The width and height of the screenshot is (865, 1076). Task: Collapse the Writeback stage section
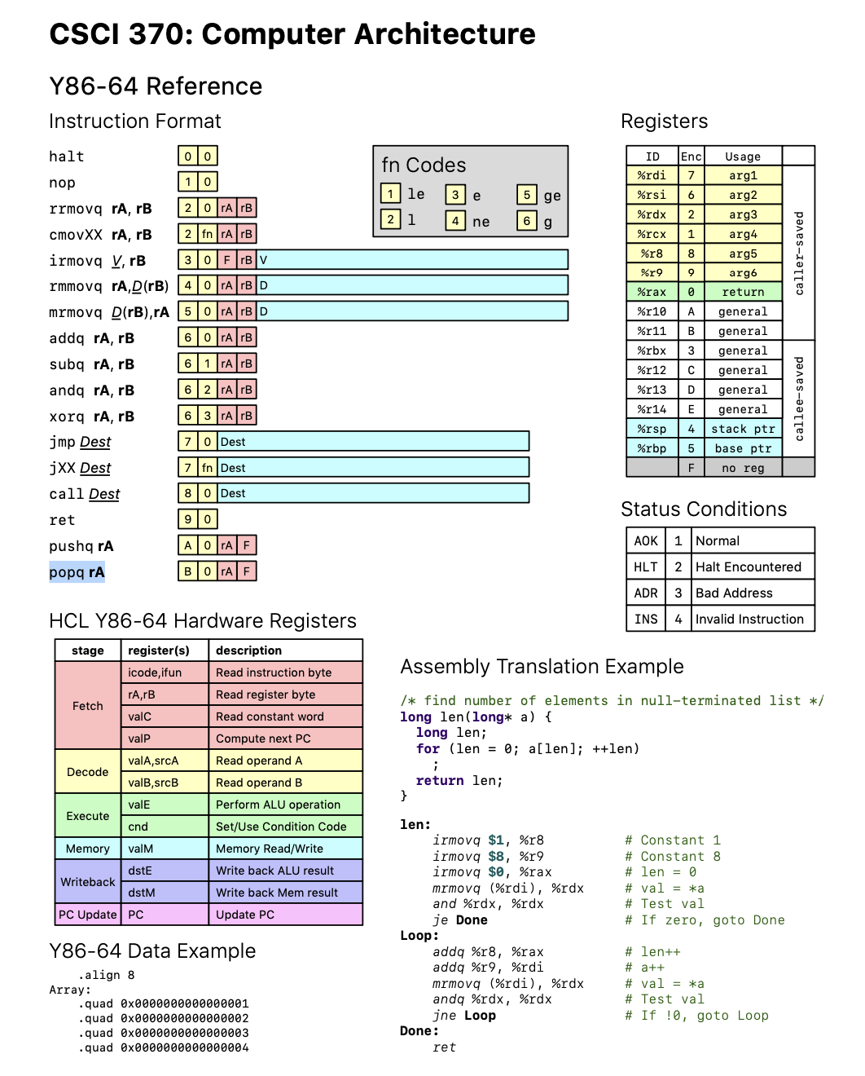pos(86,882)
